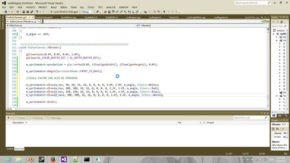
Task: Switch to the LuaRegisters.h tab
Action: point(221,17)
